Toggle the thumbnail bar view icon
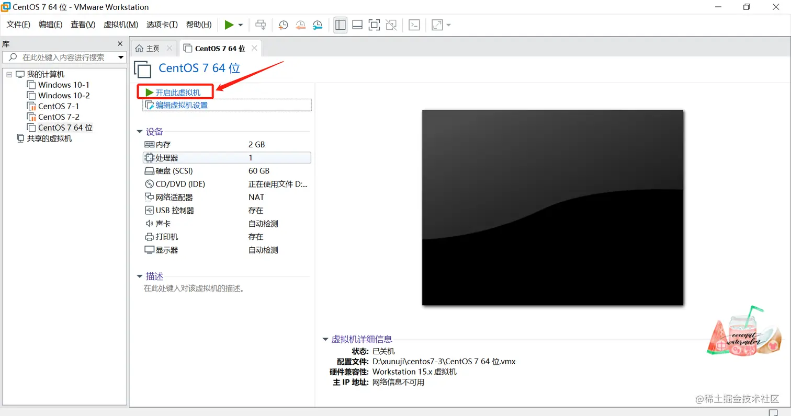Image resolution: width=791 pixels, height=416 pixels. (x=357, y=25)
